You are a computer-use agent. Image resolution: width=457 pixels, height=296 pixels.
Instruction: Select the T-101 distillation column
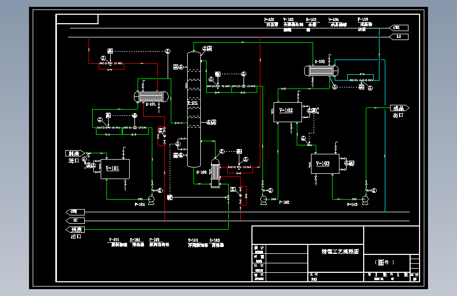[x=194, y=110]
